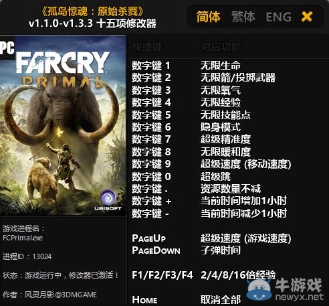Viewport: 329px width, 306px height.
Task: Click 超级速度 (移动速度) entry
Action: click(246, 164)
